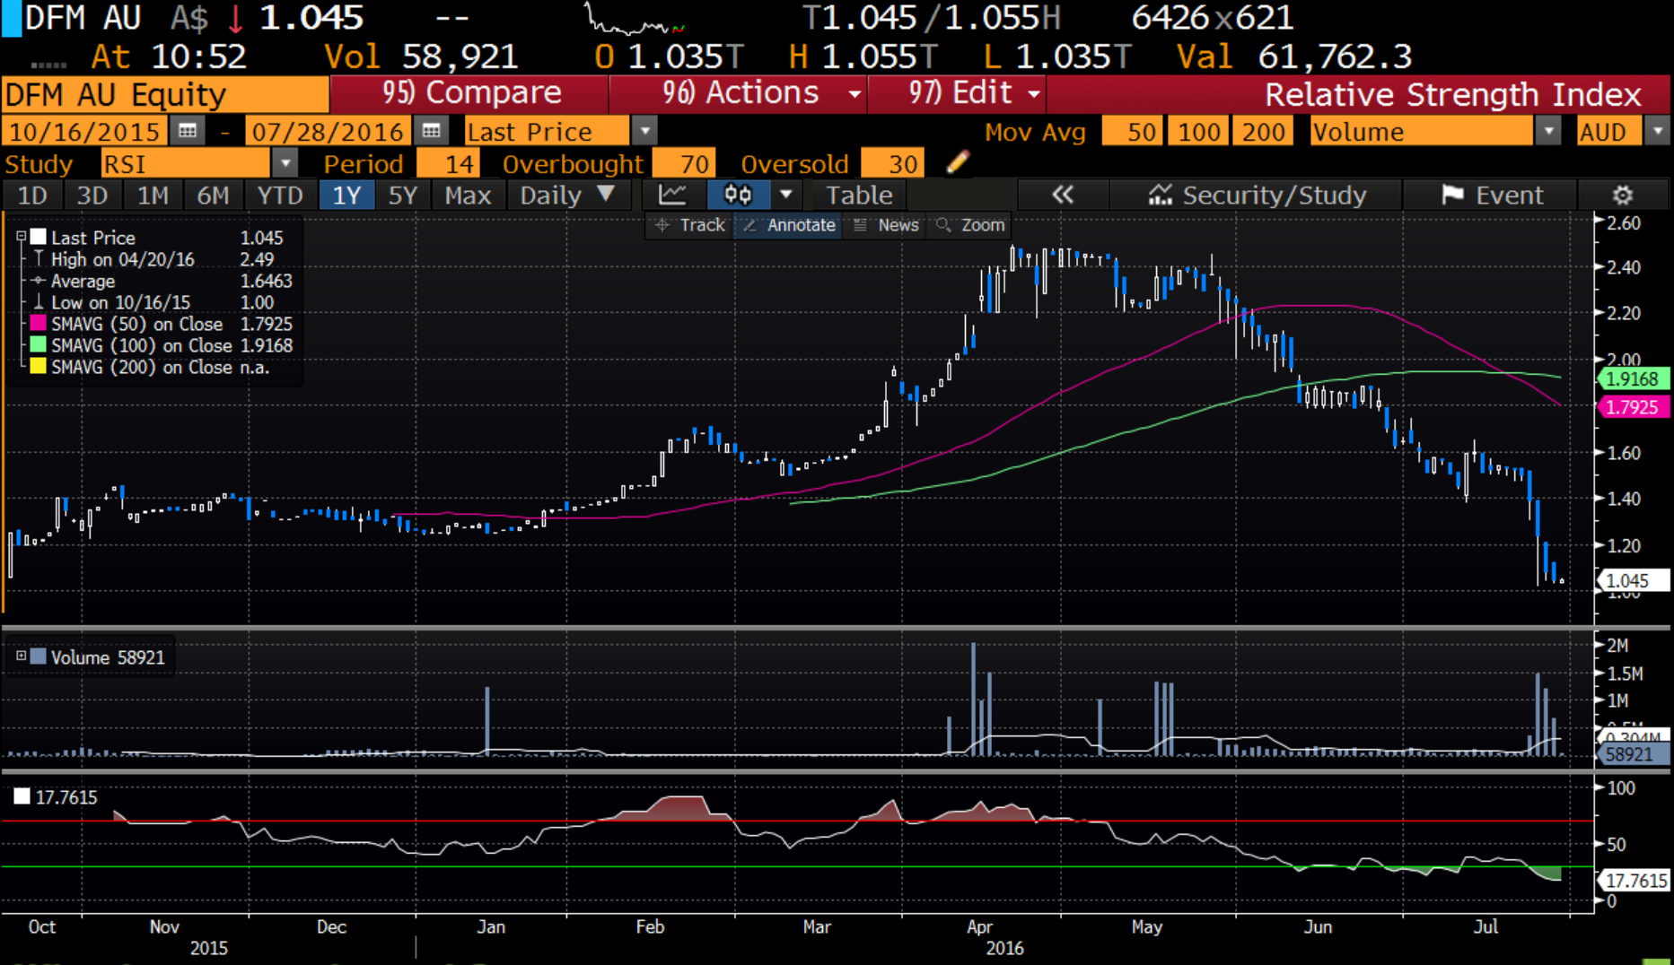Edit the Period 14 field
This screenshot has height=965, width=1674.
(449, 163)
